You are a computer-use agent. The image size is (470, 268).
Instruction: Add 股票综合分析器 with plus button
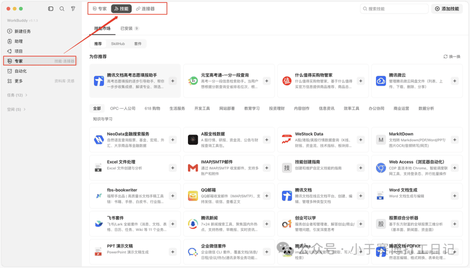(455, 224)
